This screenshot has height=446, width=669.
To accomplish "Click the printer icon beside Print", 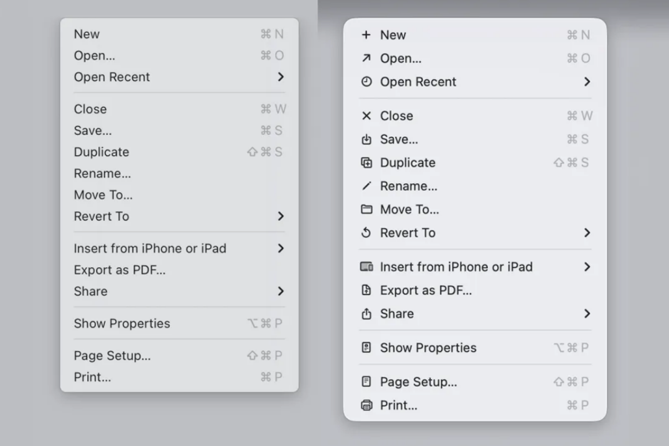I will tap(366, 405).
